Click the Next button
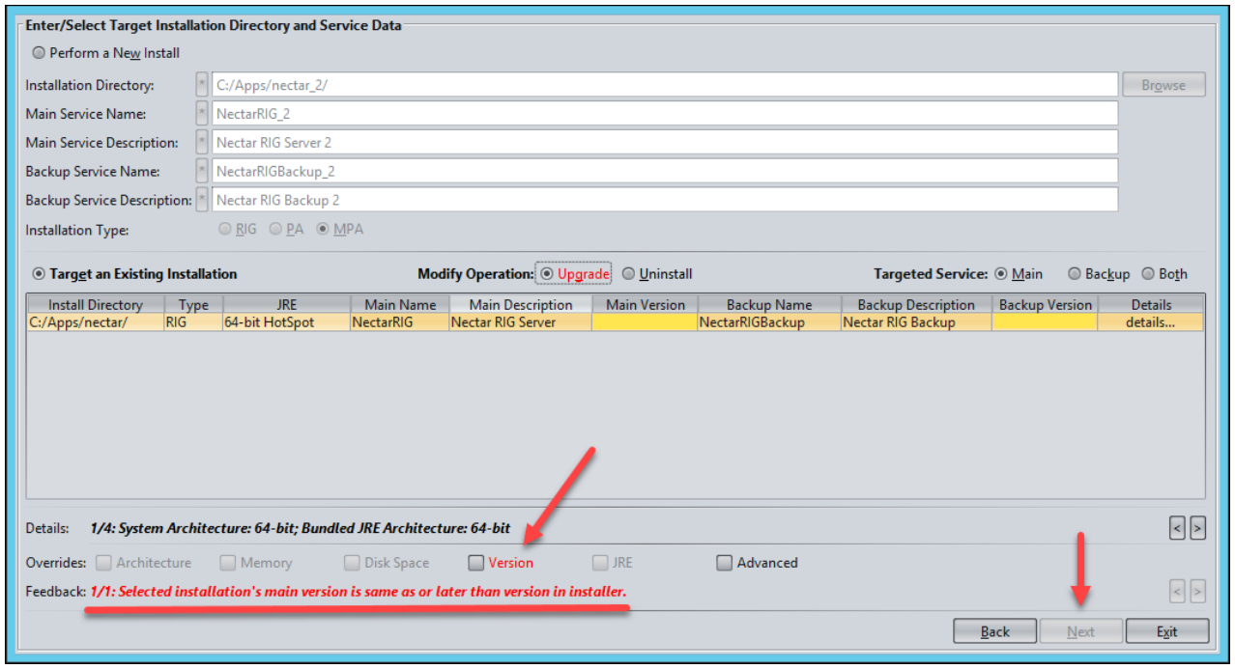The width and height of the screenshot is (1235, 669). pyautogui.click(x=1080, y=631)
